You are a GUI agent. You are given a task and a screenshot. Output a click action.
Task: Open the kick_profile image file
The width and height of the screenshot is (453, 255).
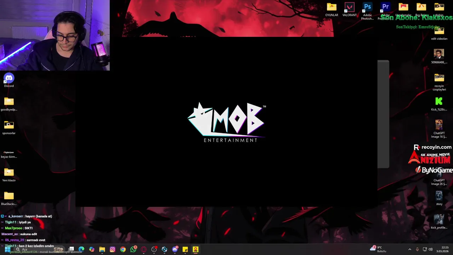pyautogui.click(x=439, y=222)
